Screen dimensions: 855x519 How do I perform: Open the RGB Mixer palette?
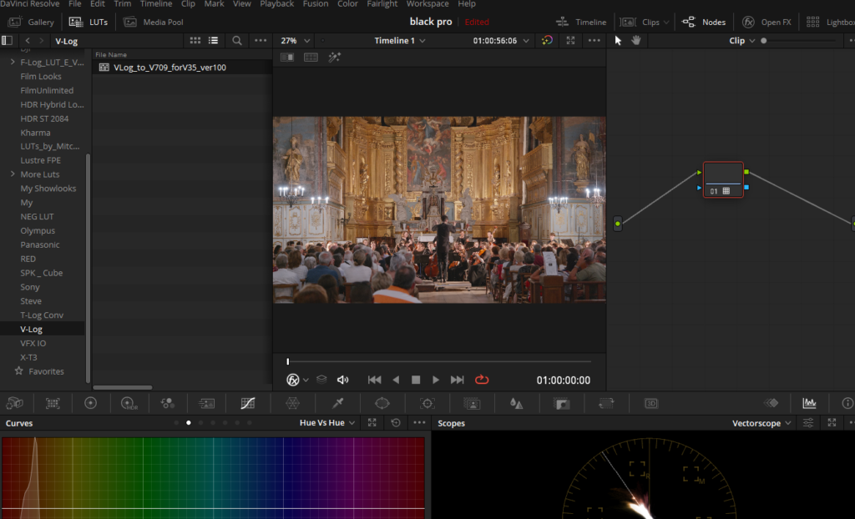[167, 403]
